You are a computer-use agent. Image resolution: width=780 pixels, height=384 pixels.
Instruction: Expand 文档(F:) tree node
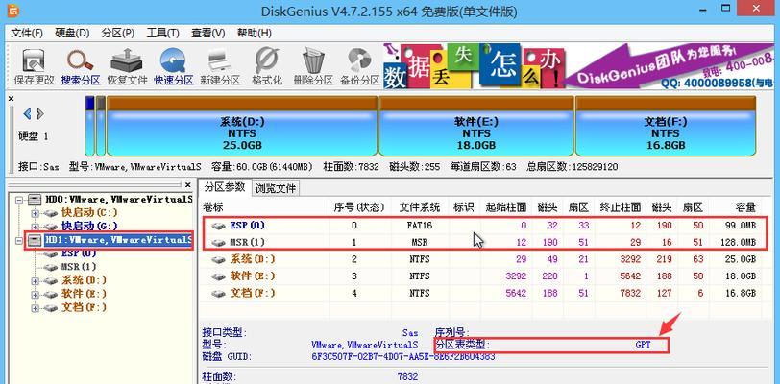click(x=36, y=308)
